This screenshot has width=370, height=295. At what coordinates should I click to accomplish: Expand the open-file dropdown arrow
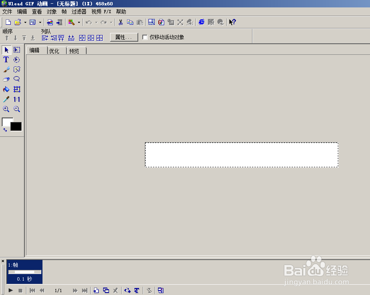pyautogui.click(x=25, y=22)
